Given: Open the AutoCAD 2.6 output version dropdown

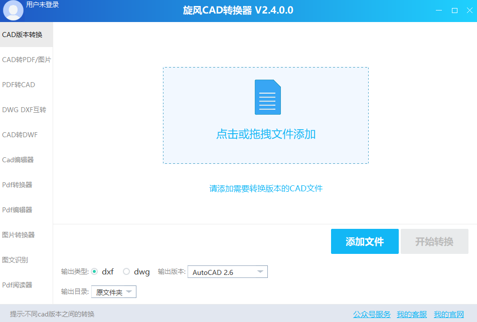Looking at the screenshot, I should click(227, 271).
